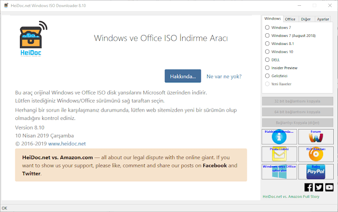338x212 pixels.
Task: Visit the Facebook page icon
Action: click(x=308, y=187)
